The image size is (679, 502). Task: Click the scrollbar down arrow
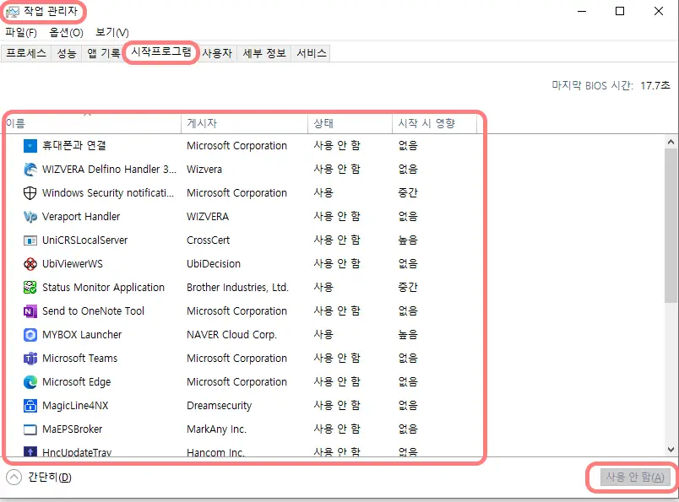click(671, 450)
